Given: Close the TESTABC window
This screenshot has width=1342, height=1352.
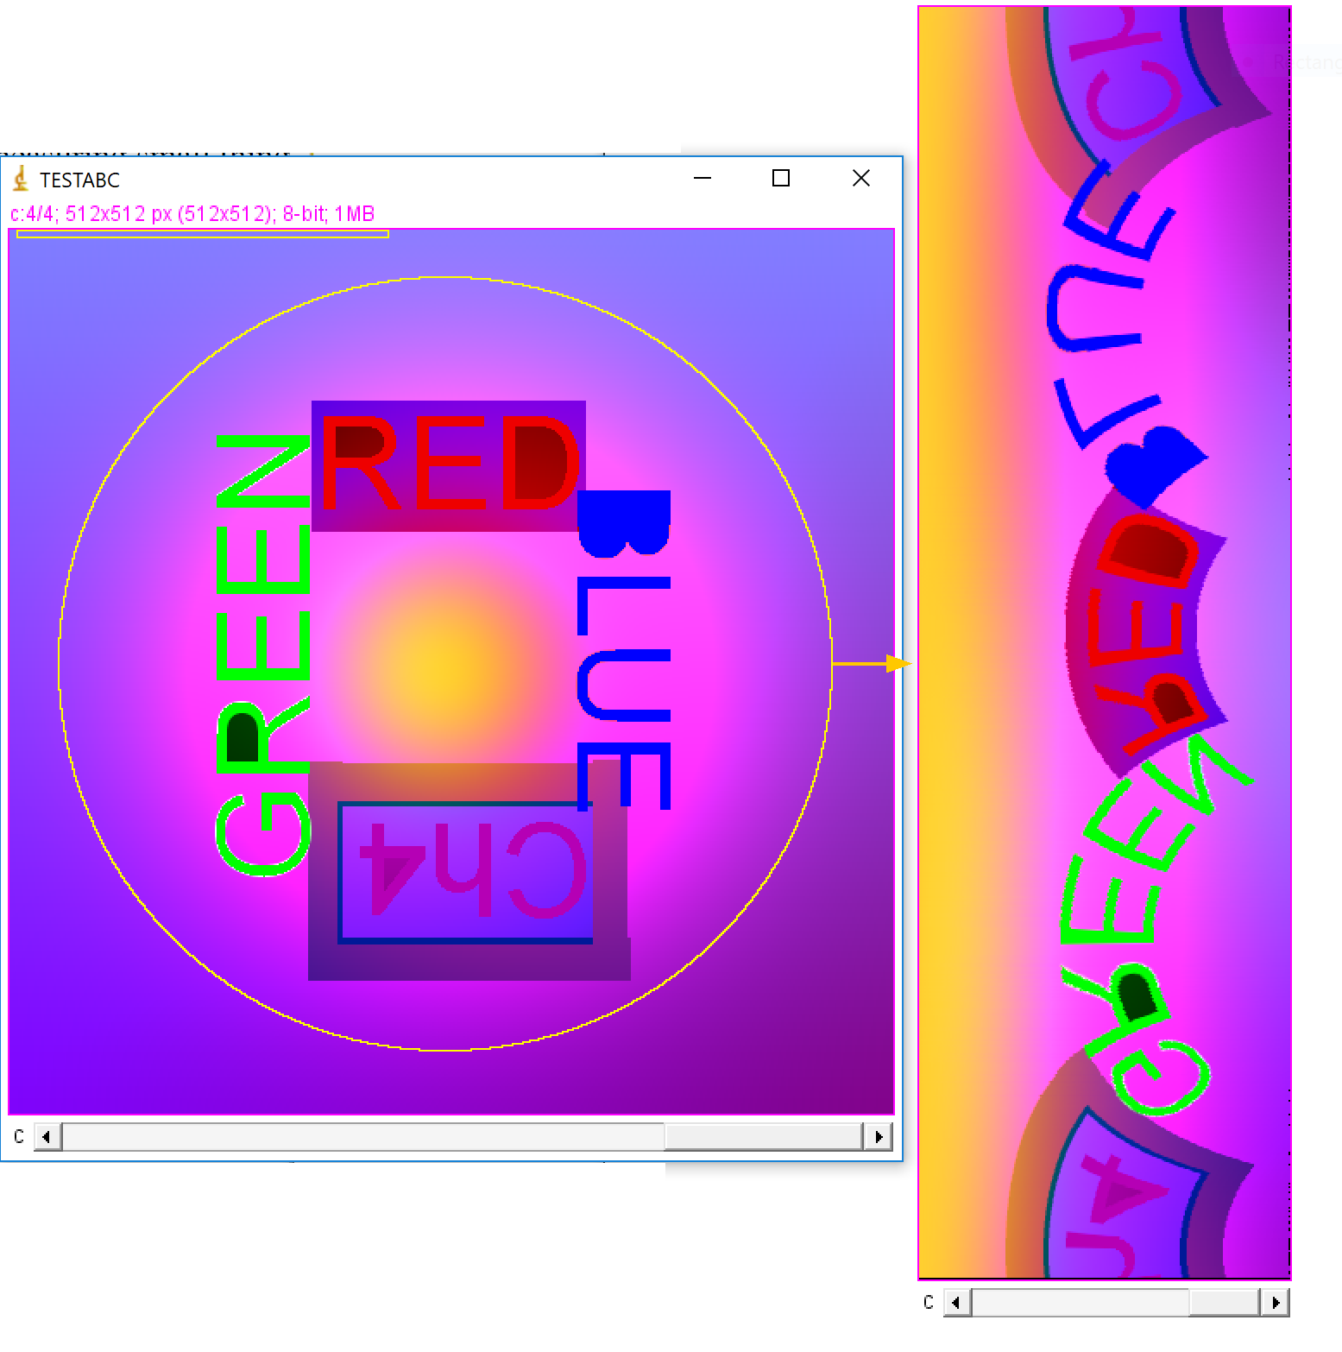Looking at the screenshot, I should click(x=860, y=179).
